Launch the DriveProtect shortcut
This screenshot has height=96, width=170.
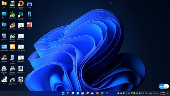[12, 26]
